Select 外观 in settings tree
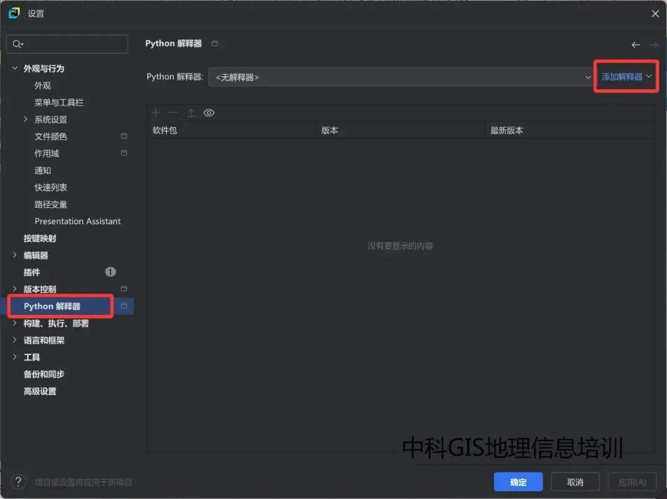Screen dimensions: 667x499 coord(43,85)
